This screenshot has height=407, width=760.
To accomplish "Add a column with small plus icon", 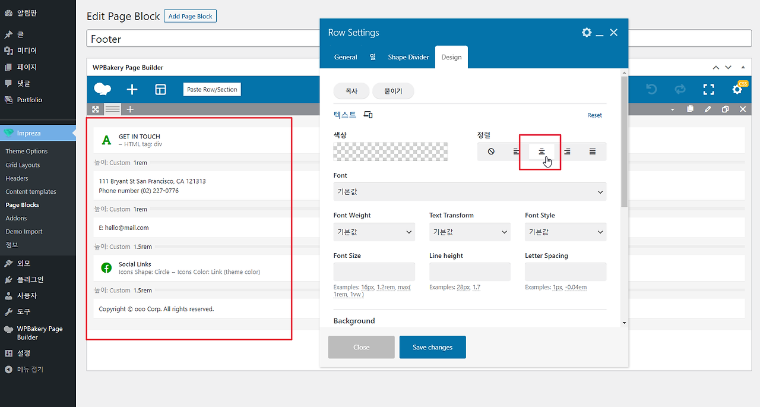I will [x=130, y=109].
